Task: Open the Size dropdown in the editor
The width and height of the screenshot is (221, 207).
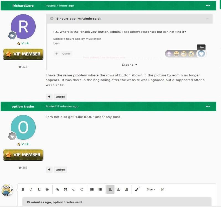Action: pos(151,189)
